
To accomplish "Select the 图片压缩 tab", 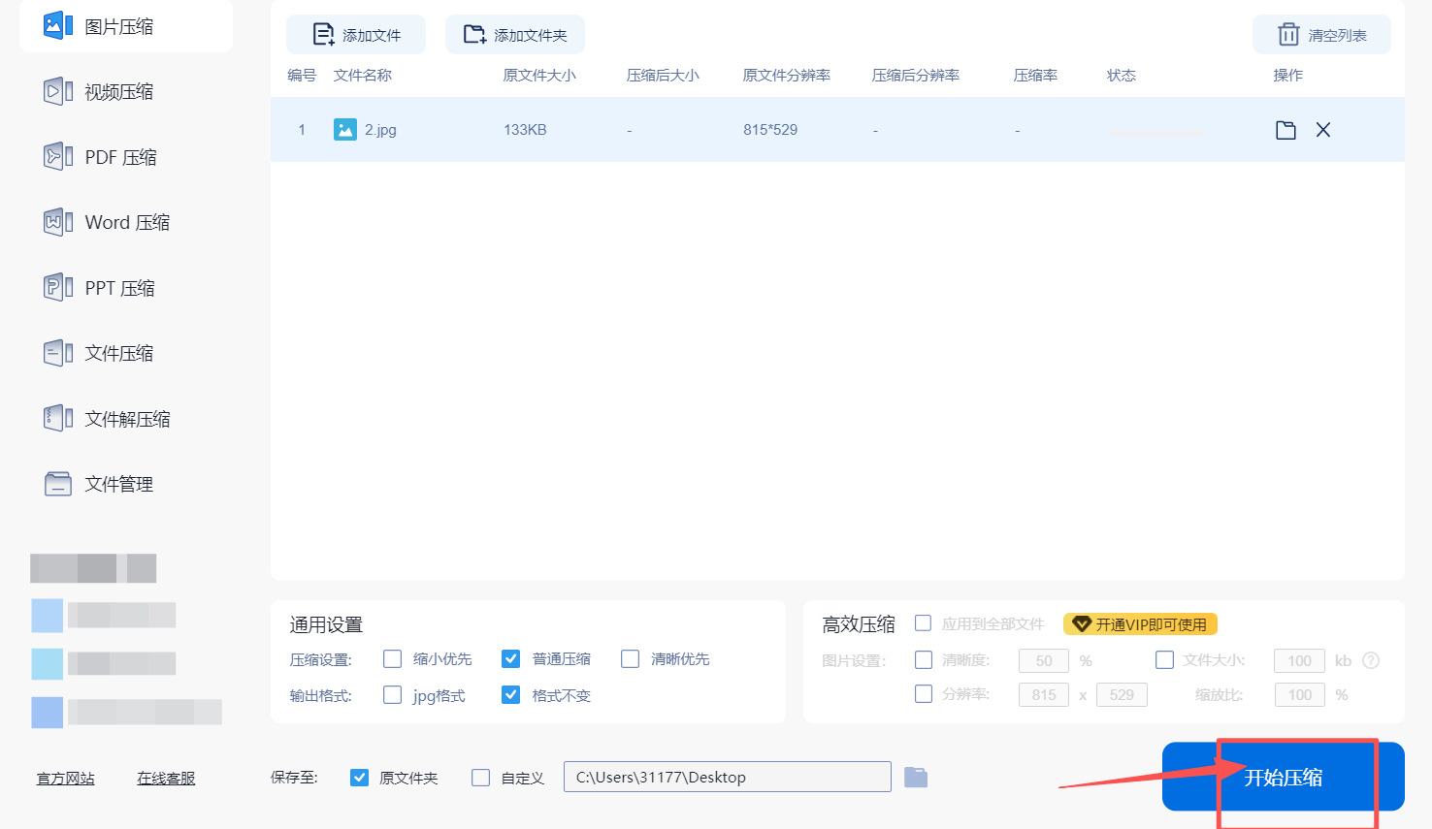I will (x=117, y=26).
